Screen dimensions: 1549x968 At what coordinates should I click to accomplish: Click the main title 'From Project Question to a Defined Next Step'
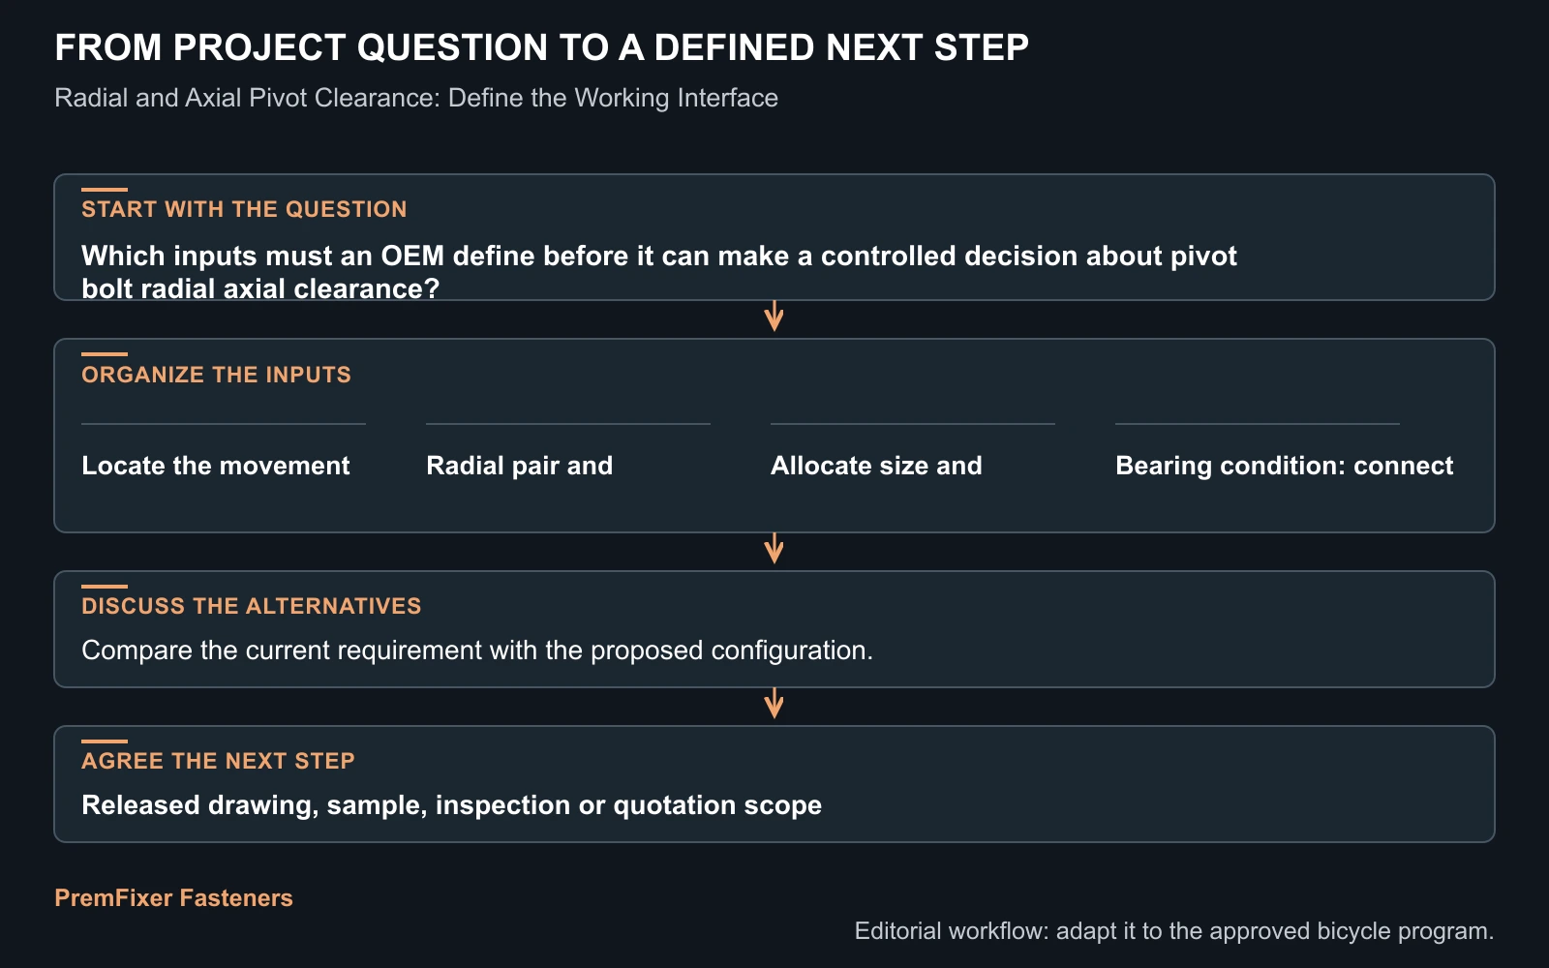(x=541, y=47)
